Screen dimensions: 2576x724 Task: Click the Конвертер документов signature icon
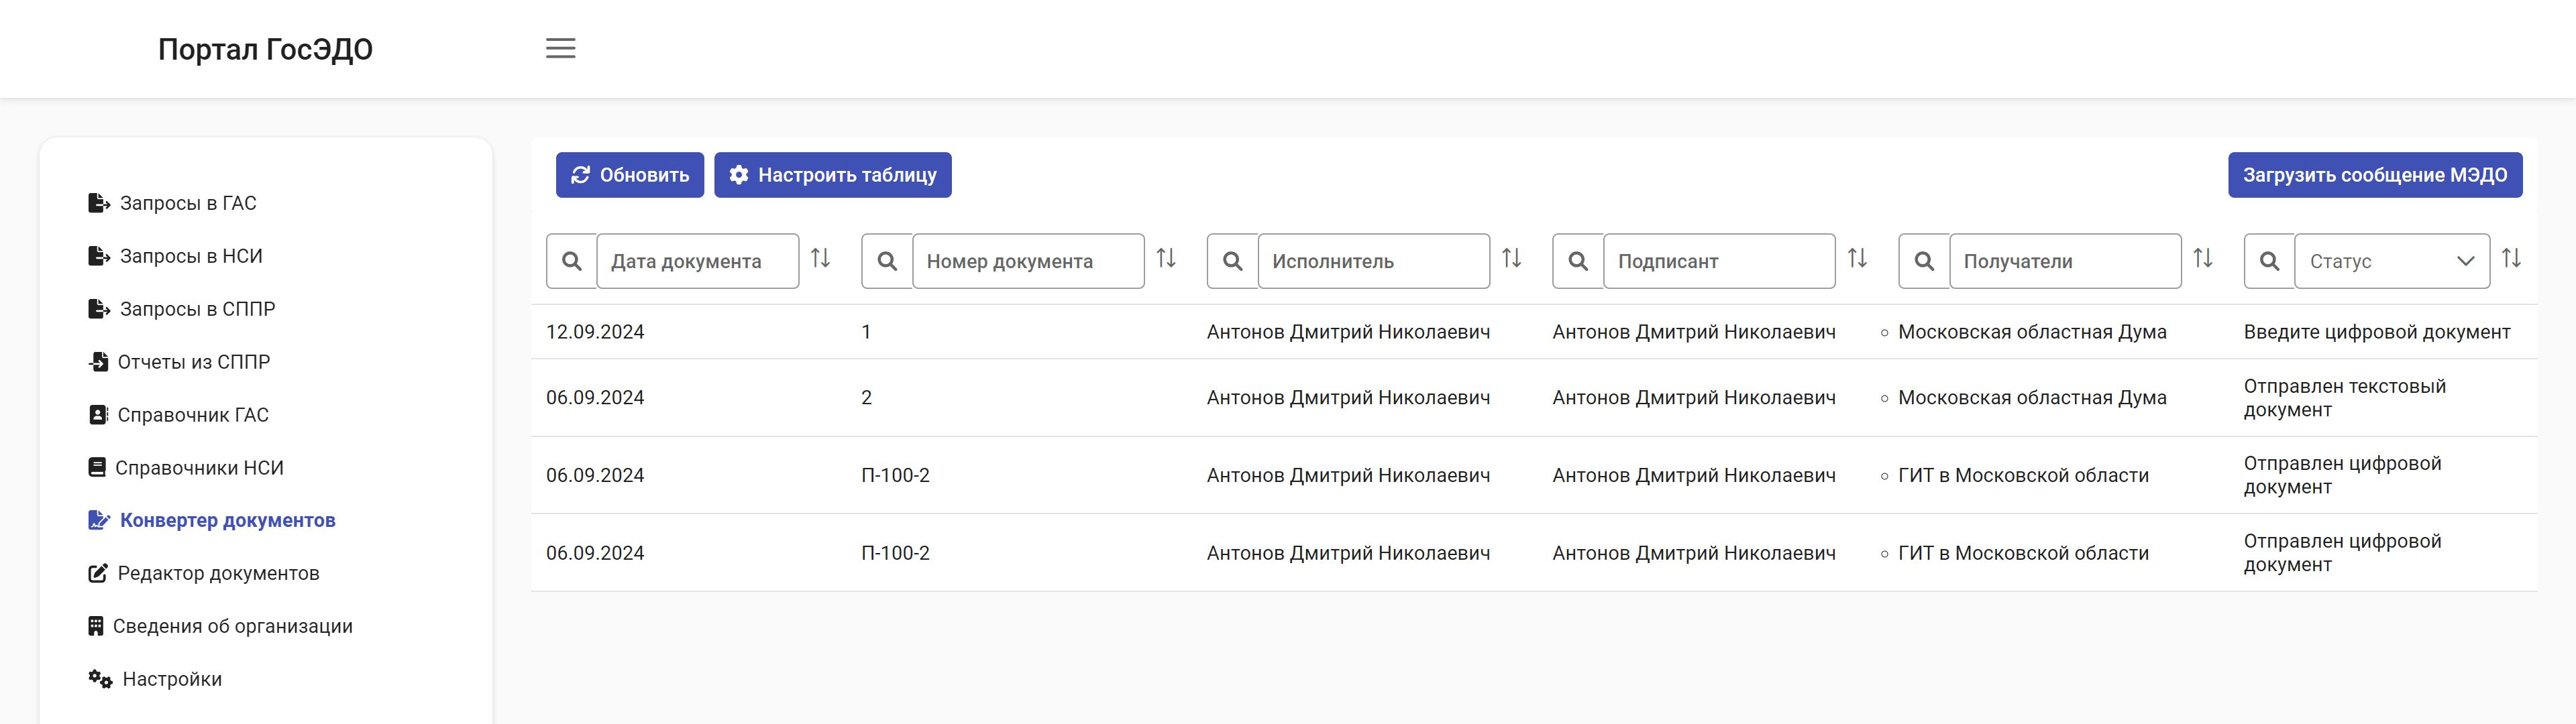(x=99, y=520)
